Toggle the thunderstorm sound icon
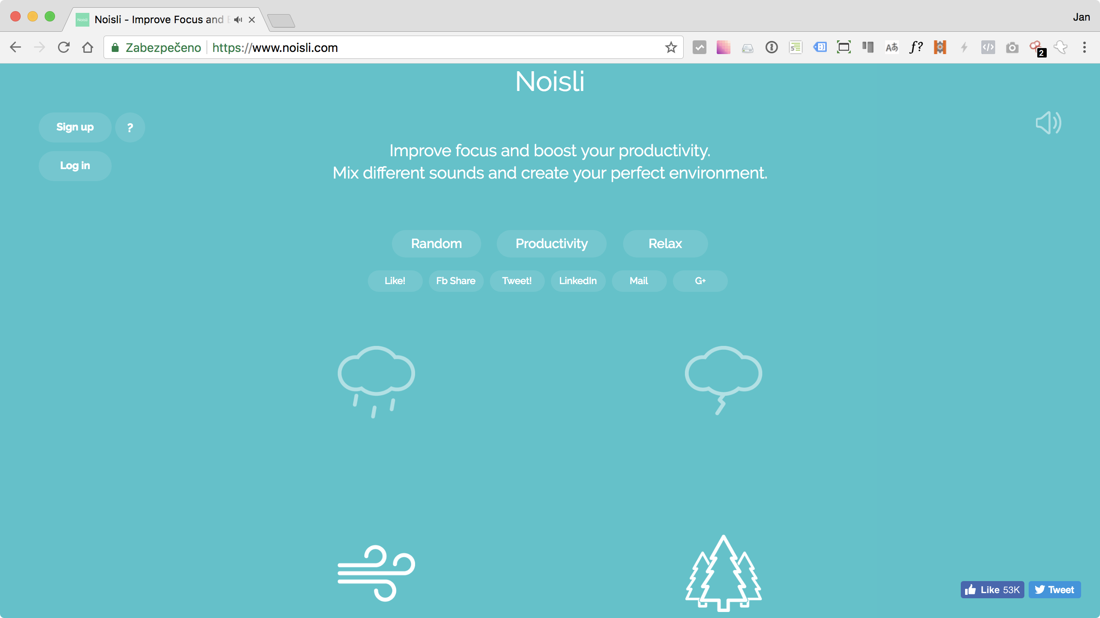Viewport: 1100px width, 618px height. pyautogui.click(x=723, y=378)
